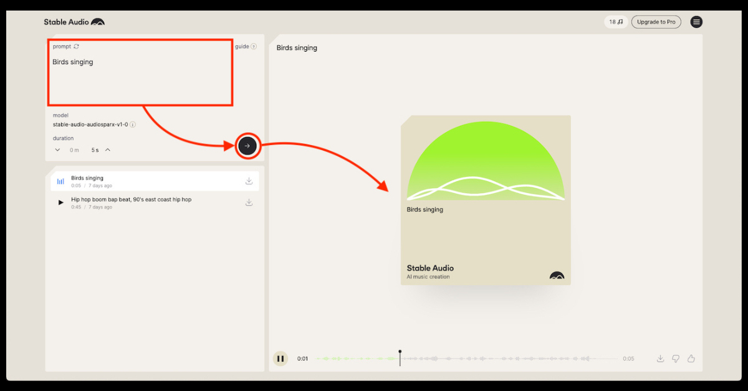Pause the playing track
The height and width of the screenshot is (391, 748).
pyautogui.click(x=280, y=359)
